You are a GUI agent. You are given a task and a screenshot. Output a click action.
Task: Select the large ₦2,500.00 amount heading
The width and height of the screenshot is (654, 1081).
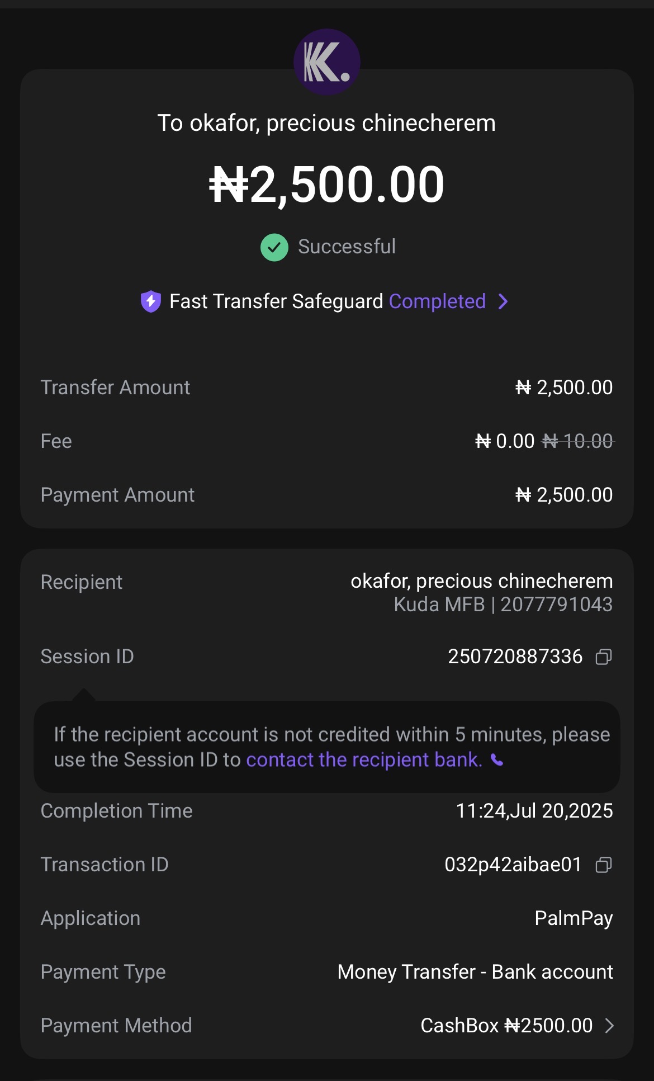326,185
